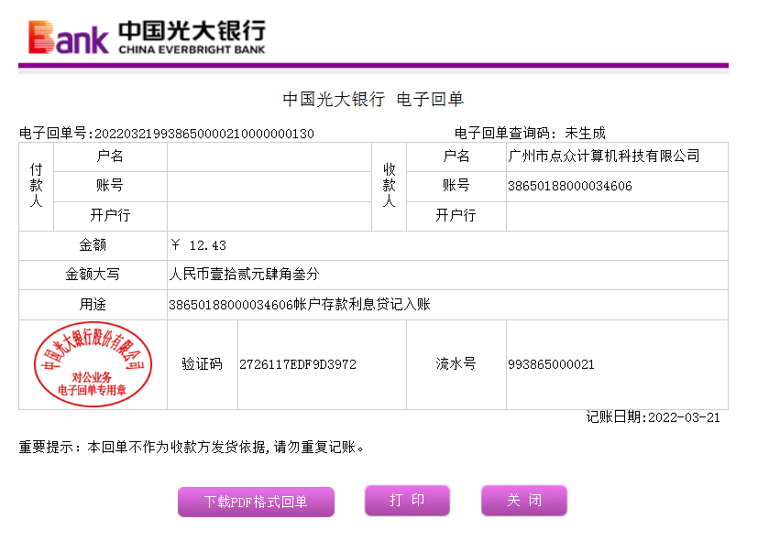Click the empty payee 开户行 value cell
The width and height of the screenshot is (769, 551).
click(x=617, y=216)
